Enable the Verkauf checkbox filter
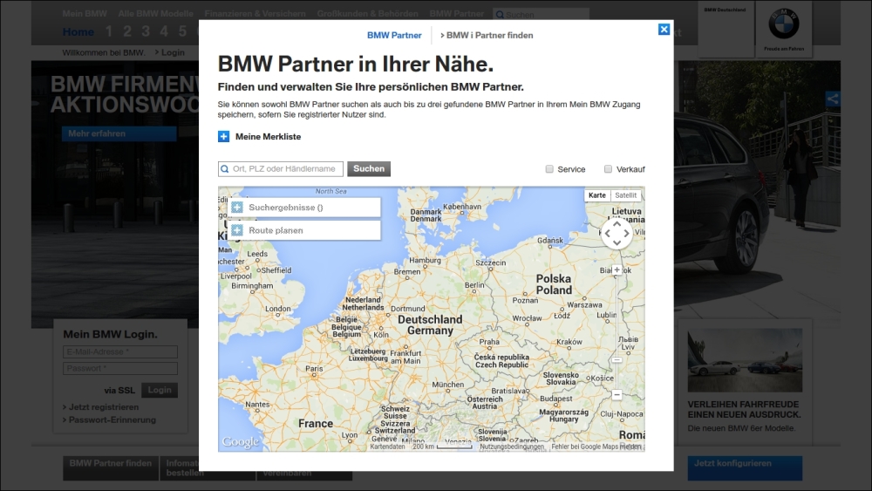Screen dimensions: 872x491 [608, 169]
